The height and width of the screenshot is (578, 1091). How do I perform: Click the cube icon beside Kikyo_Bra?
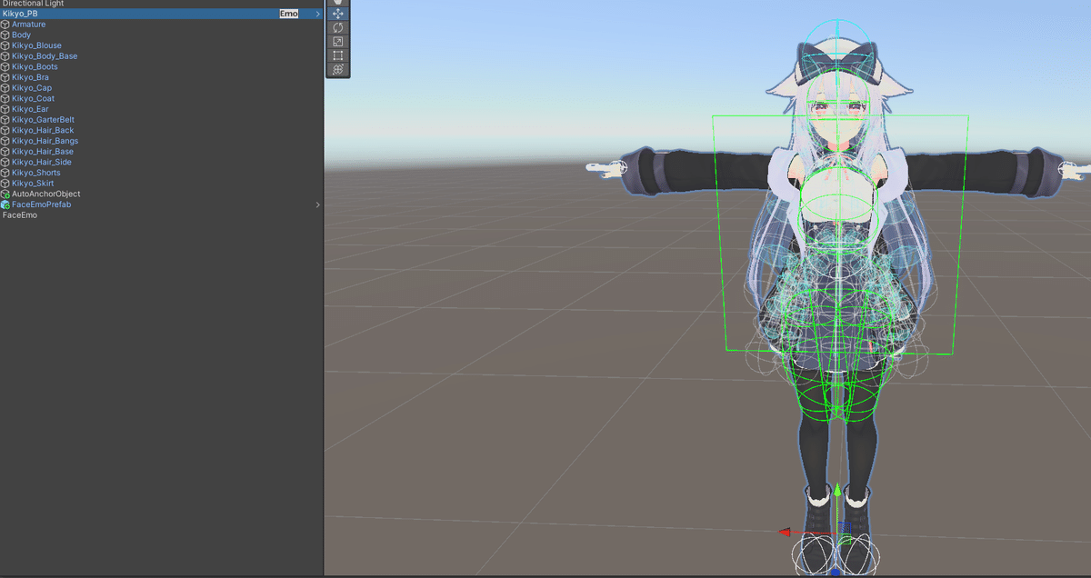(x=5, y=77)
